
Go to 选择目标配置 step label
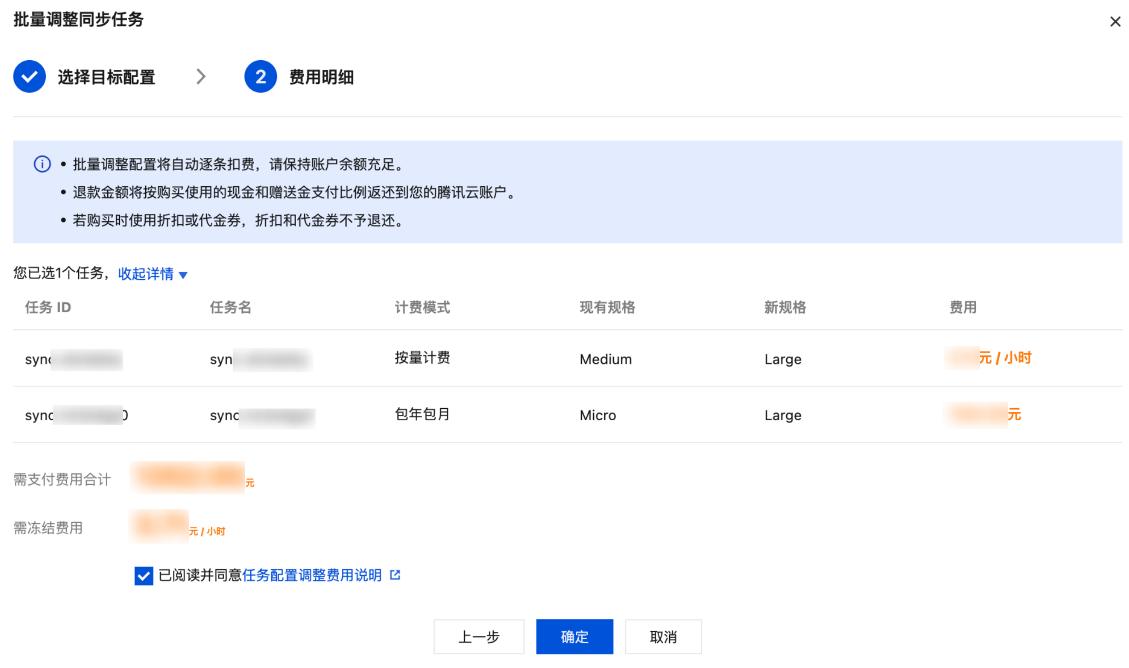(106, 77)
